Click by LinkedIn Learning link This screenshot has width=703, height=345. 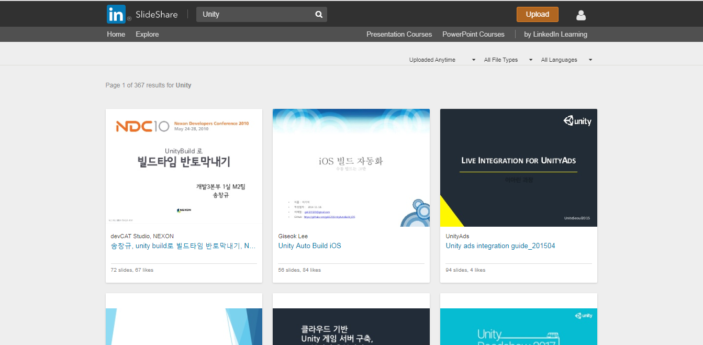555,34
